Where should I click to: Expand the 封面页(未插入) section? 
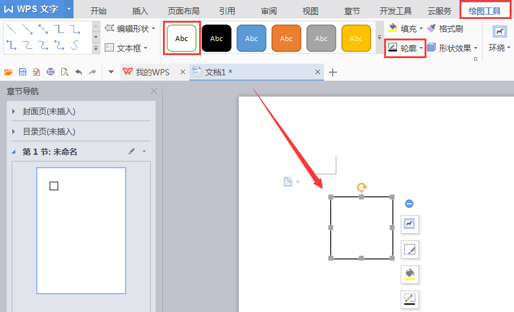tap(14, 112)
